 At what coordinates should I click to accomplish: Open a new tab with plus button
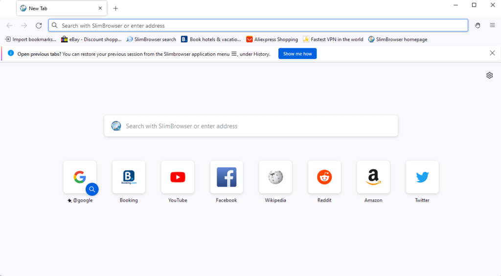click(115, 9)
